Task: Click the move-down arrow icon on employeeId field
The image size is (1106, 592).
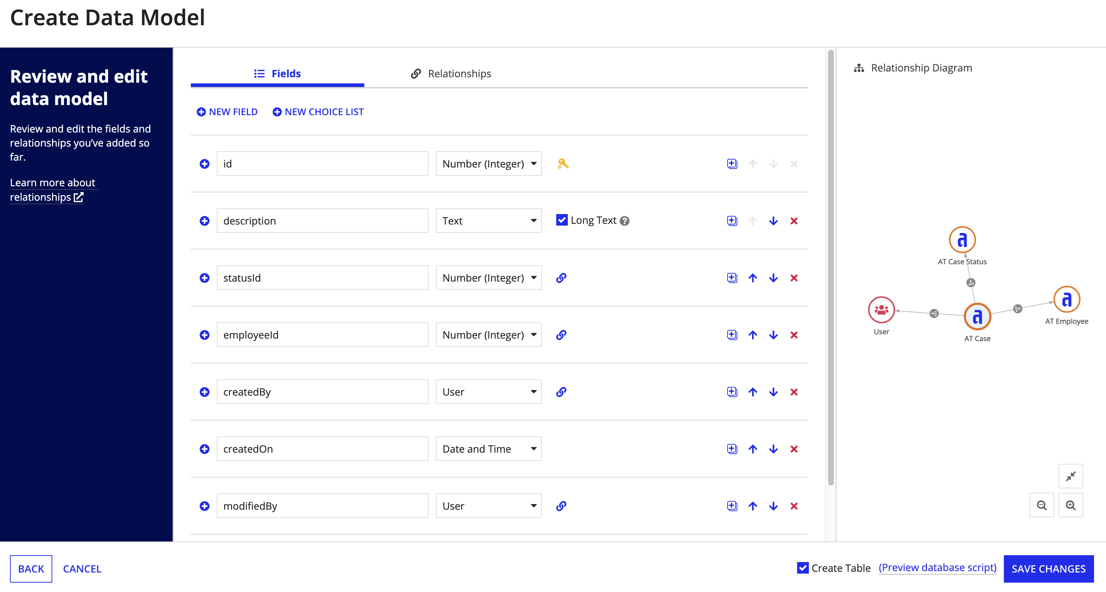Action: tap(773, 335)
